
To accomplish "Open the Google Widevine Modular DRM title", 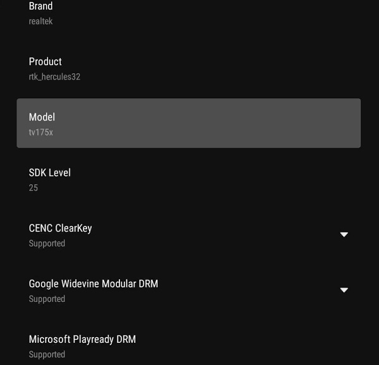I will 93,284.
